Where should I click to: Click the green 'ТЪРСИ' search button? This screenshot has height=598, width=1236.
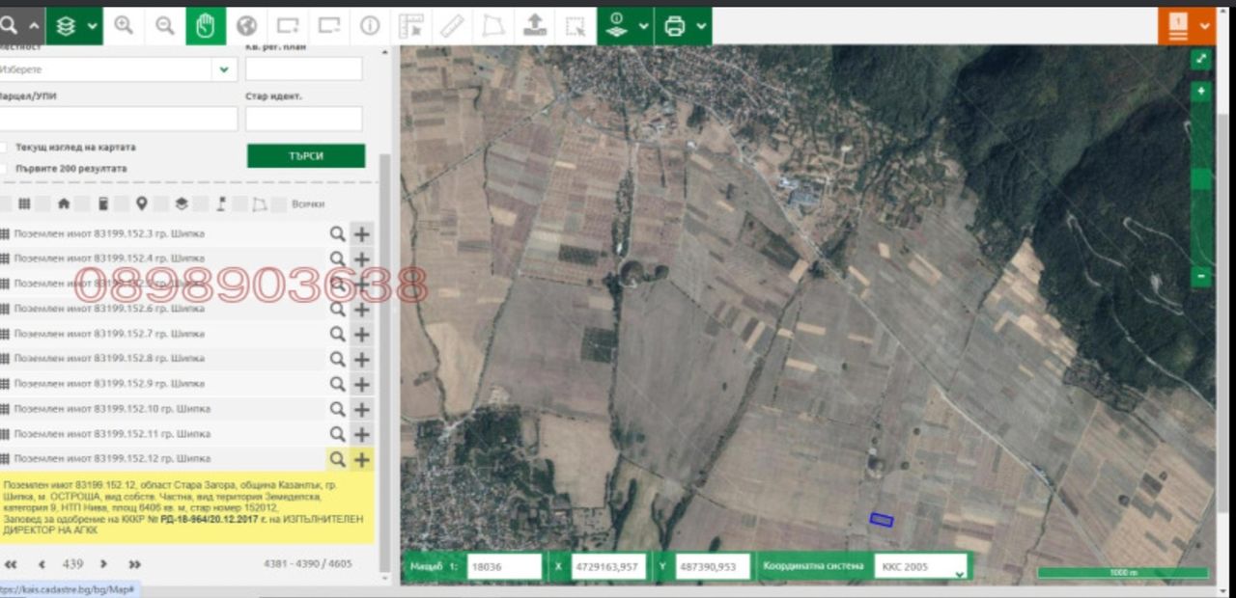(x=306, y=156)
